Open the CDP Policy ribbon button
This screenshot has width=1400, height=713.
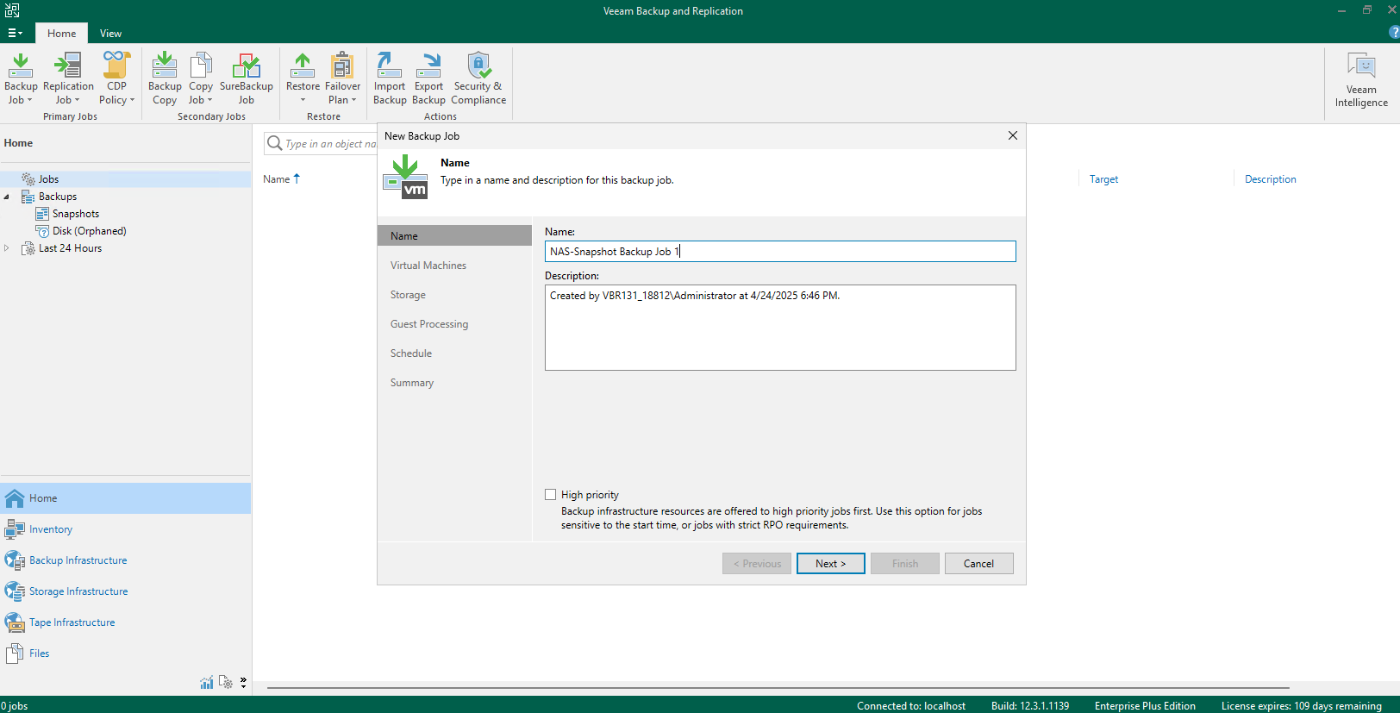116,78
